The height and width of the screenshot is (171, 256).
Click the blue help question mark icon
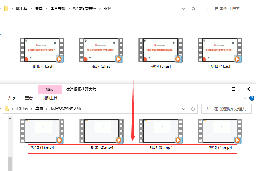[252, 98]
